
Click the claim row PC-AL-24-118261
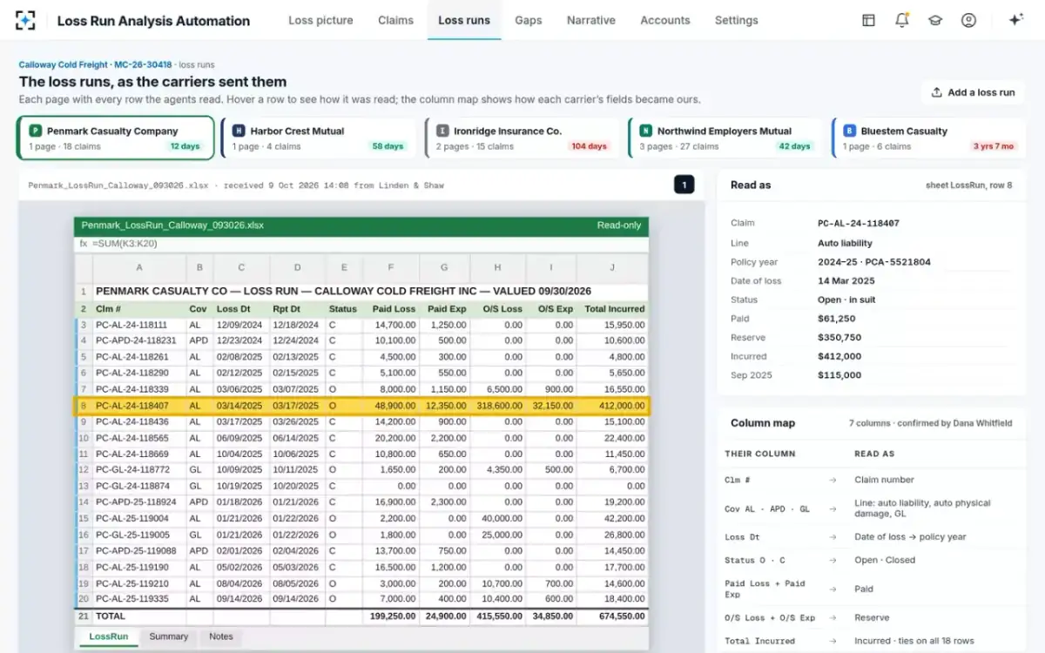[x=361, y=357]
